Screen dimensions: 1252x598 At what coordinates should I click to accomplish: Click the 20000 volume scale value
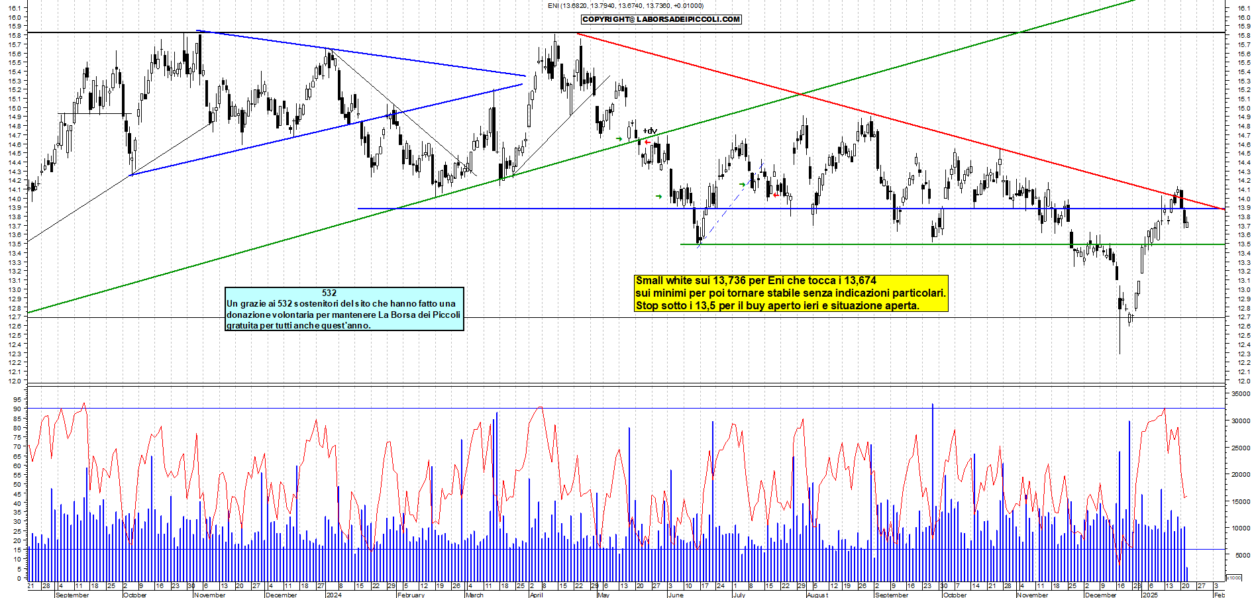pos(1241,474)
